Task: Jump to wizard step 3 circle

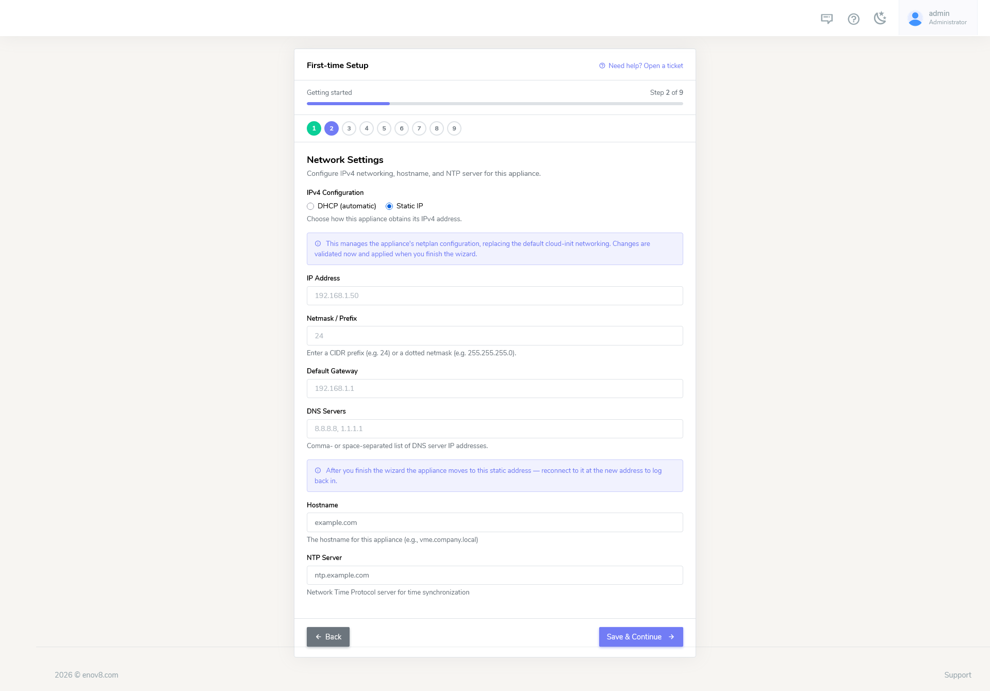Action: pos(349,128)
